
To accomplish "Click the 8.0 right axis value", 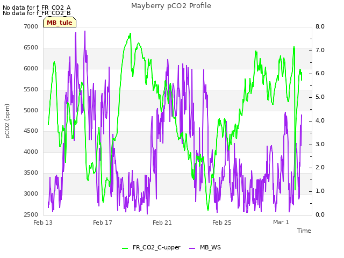I will [320, 26].
